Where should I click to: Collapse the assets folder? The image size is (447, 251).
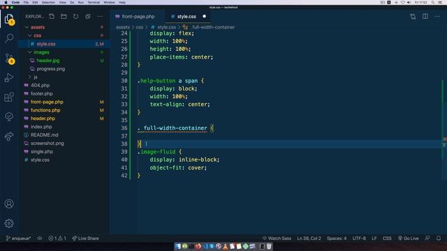37,27
